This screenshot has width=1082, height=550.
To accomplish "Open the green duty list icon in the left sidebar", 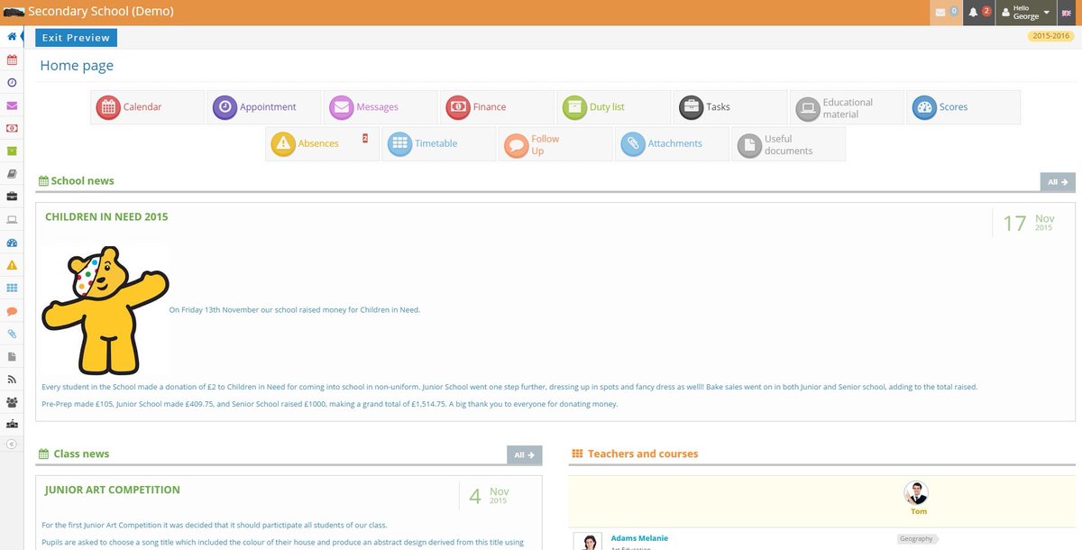I will point(12,151).
